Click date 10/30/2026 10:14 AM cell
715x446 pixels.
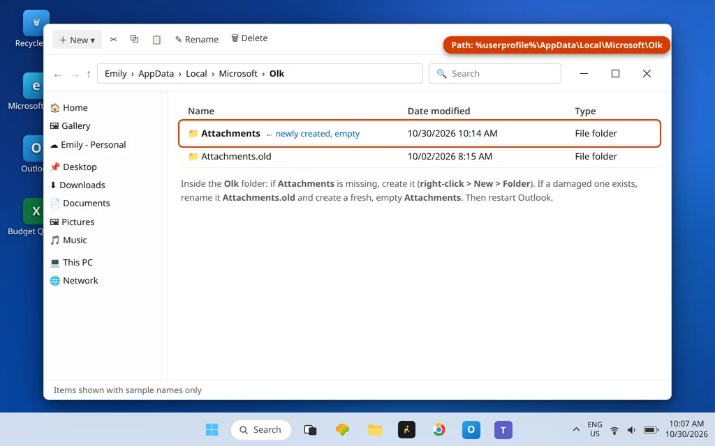[x=452, y=133]
